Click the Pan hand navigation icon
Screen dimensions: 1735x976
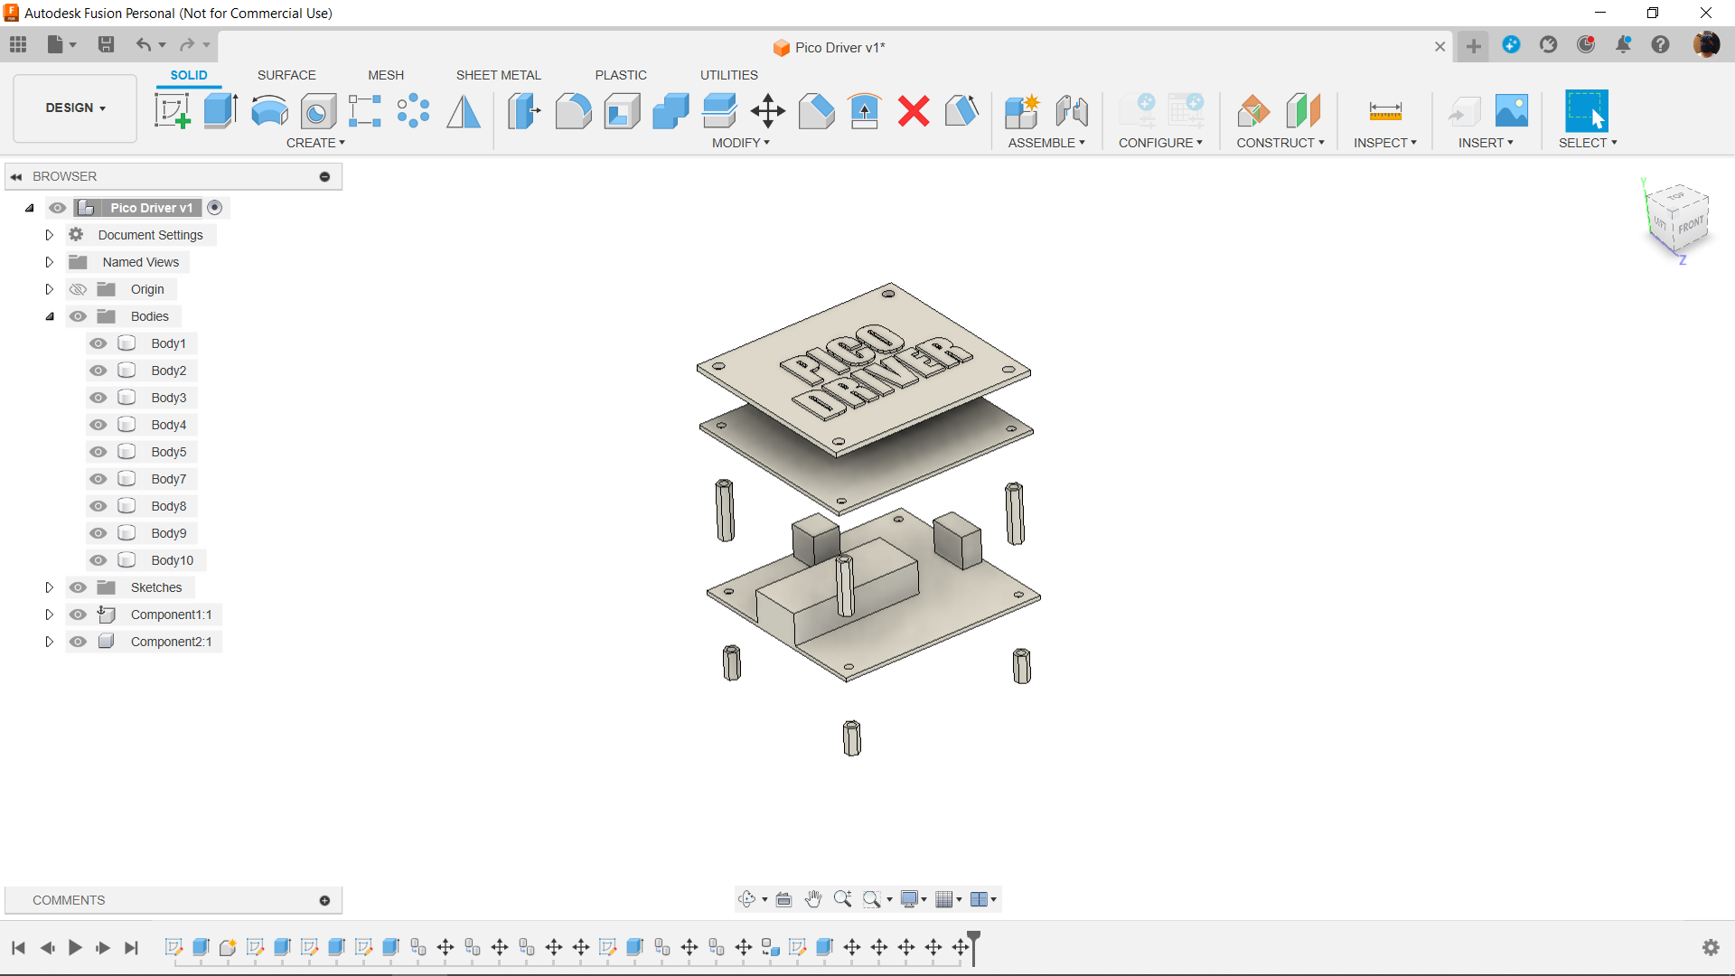(813, 899)
